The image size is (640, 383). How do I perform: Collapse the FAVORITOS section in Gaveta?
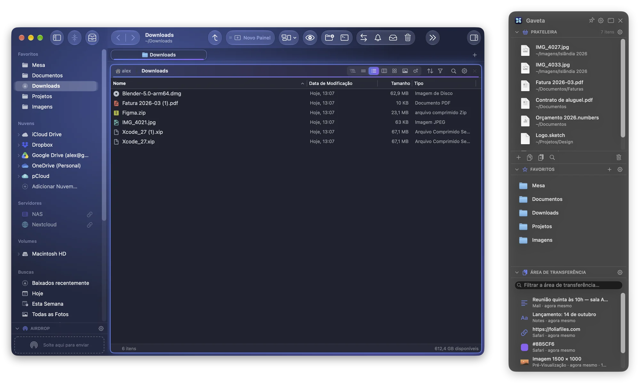click(x=517, y=169)
